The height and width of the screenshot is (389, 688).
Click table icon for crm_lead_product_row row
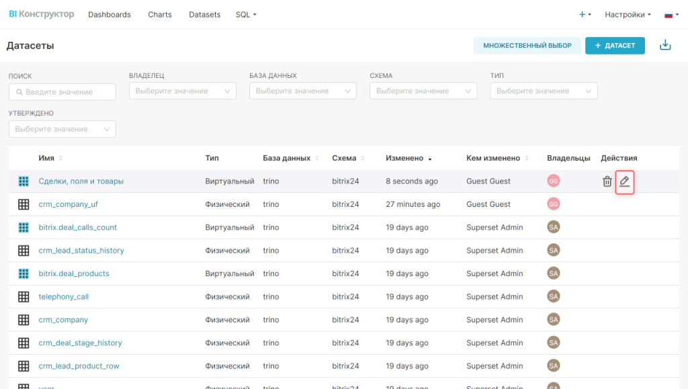tap(24, 366)
